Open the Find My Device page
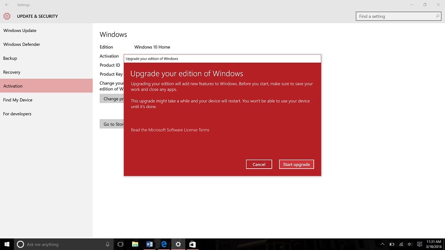This screenshot has width=445, height=250. [46, 100]
